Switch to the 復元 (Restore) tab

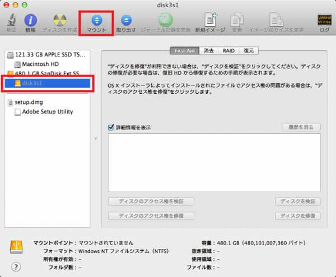coord(248,50)
